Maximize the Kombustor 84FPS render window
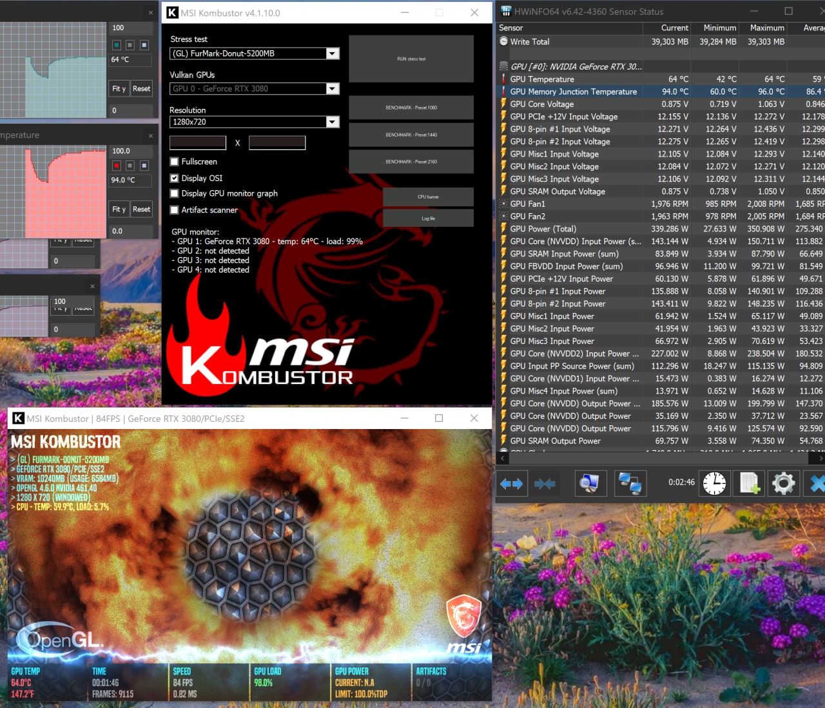The width and height of the screenshot is (825, 708). click(439, 418)
